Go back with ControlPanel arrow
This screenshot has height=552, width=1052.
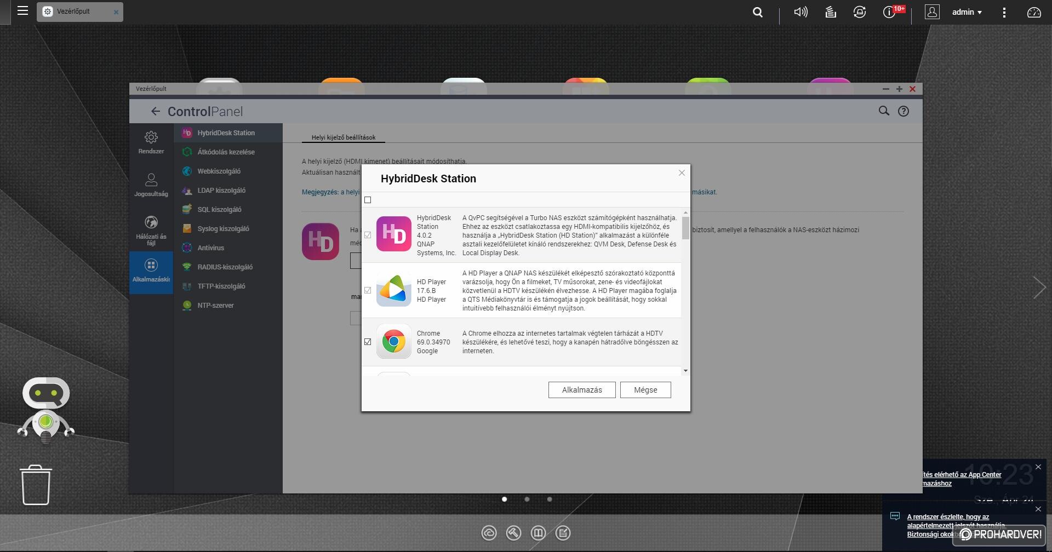(x=156, y=112)
